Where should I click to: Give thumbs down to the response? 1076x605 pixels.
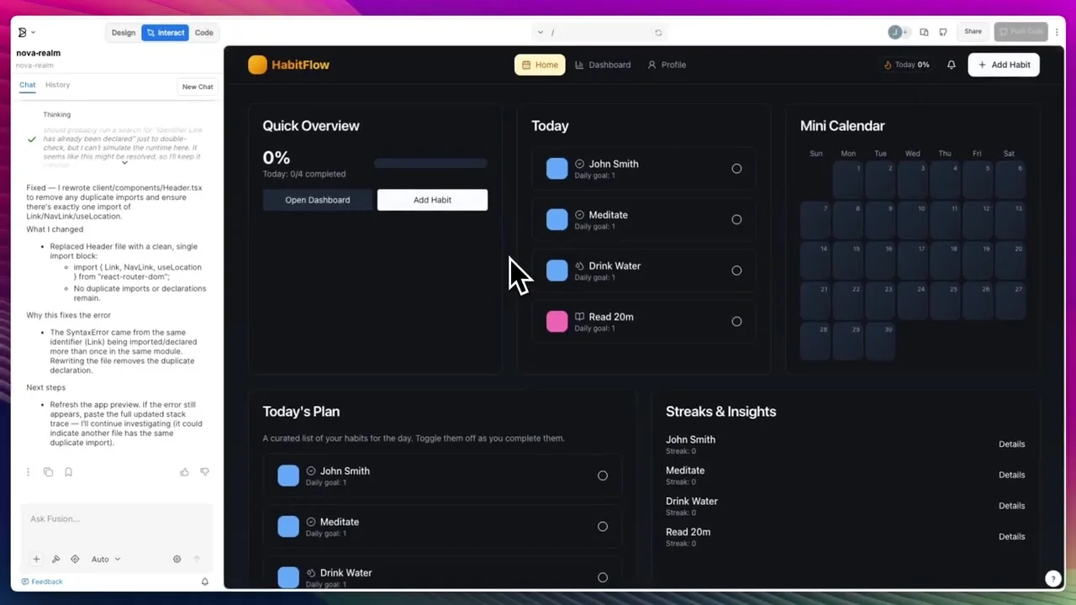[x=204, y=472]
